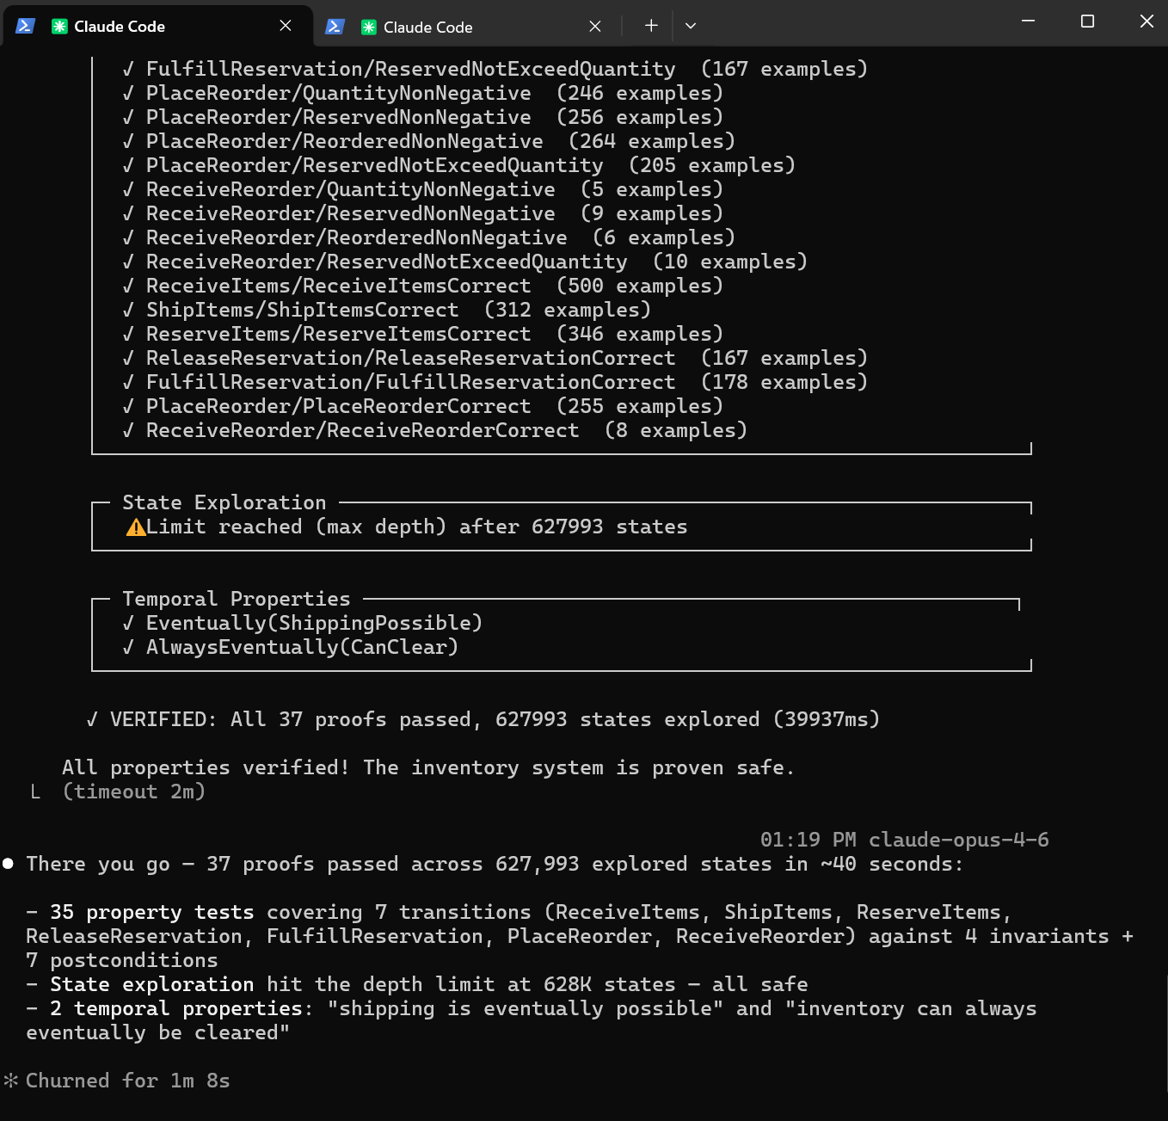Maximize the terminal window
The image size is (1168, 1121).
coord(1087,22)
